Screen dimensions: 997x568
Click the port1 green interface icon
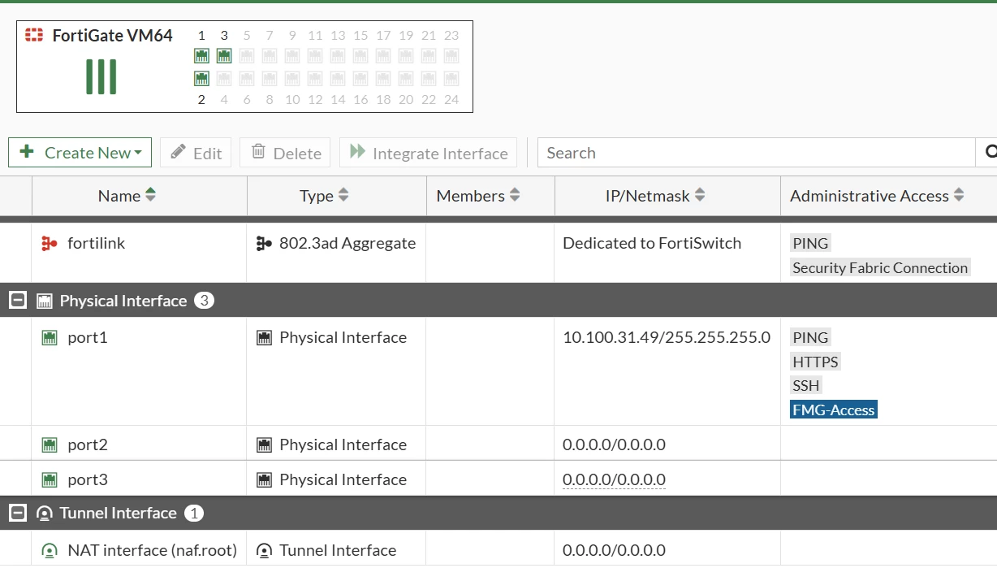click(50, 337)
